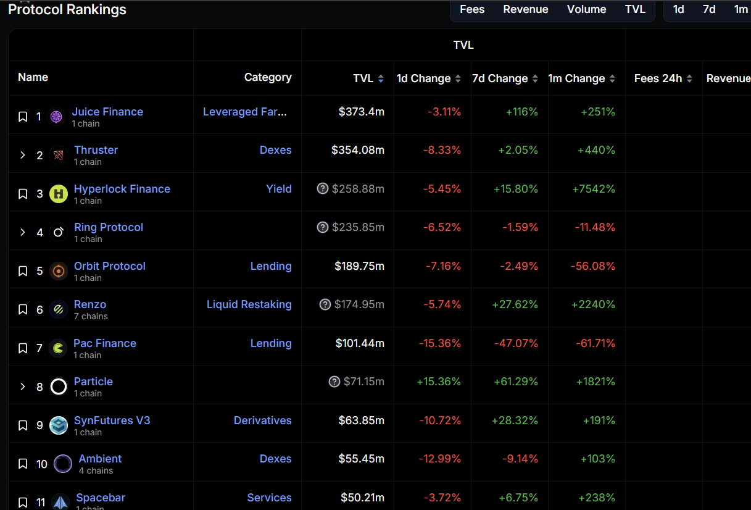Bookmark Ambient row

(23, 464)
